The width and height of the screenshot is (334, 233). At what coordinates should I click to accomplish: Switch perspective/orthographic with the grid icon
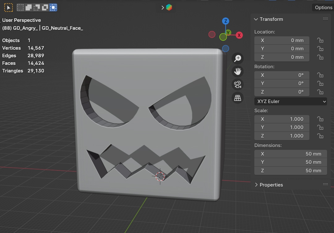click(238, 98)
